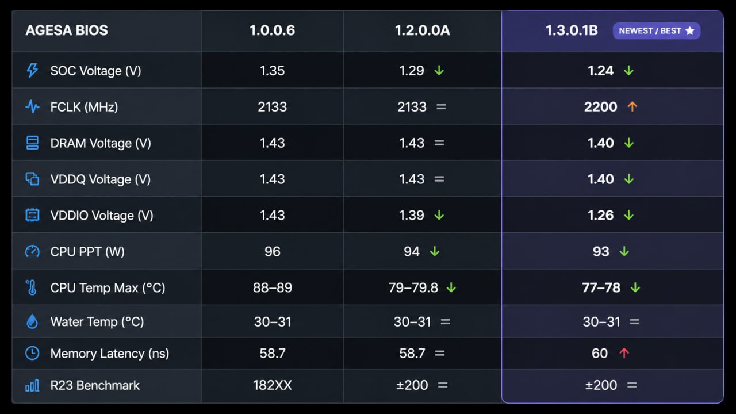The image size is (736, 414).
Task: Click the R23 Benchmark bar chart icon
Action: (33, 385)
